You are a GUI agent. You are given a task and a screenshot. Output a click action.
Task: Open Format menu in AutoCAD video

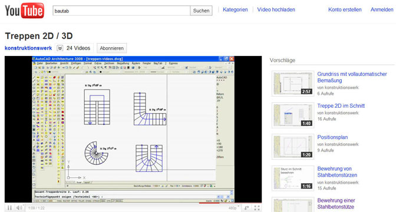(88, 64)
